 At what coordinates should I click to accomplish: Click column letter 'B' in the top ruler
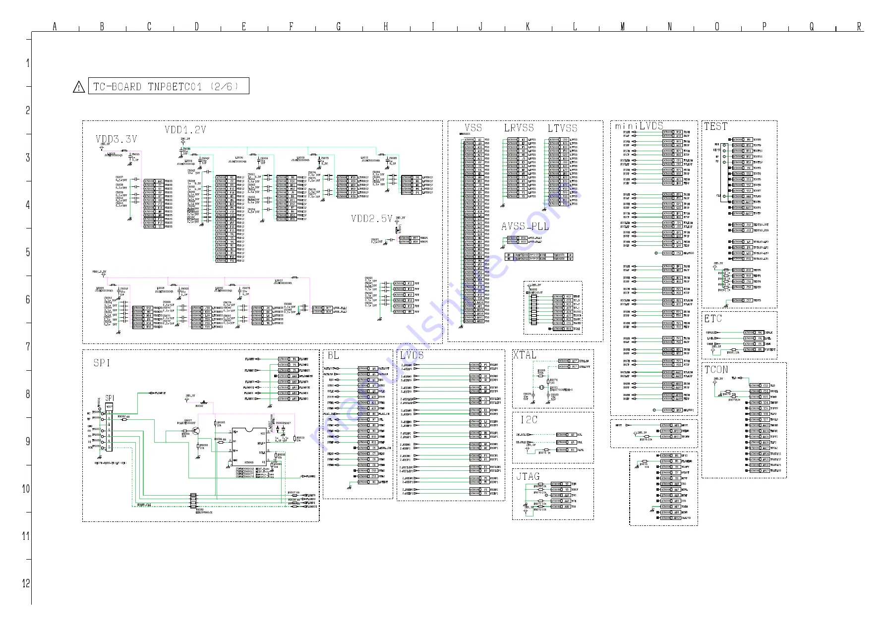coord(102,27)
